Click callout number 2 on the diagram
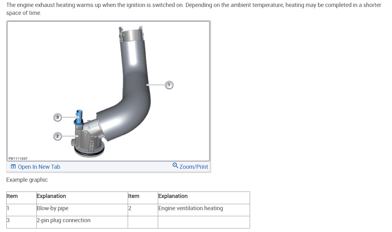The width and height of the screenshot is (392, 232). click(x=57, y=136)
